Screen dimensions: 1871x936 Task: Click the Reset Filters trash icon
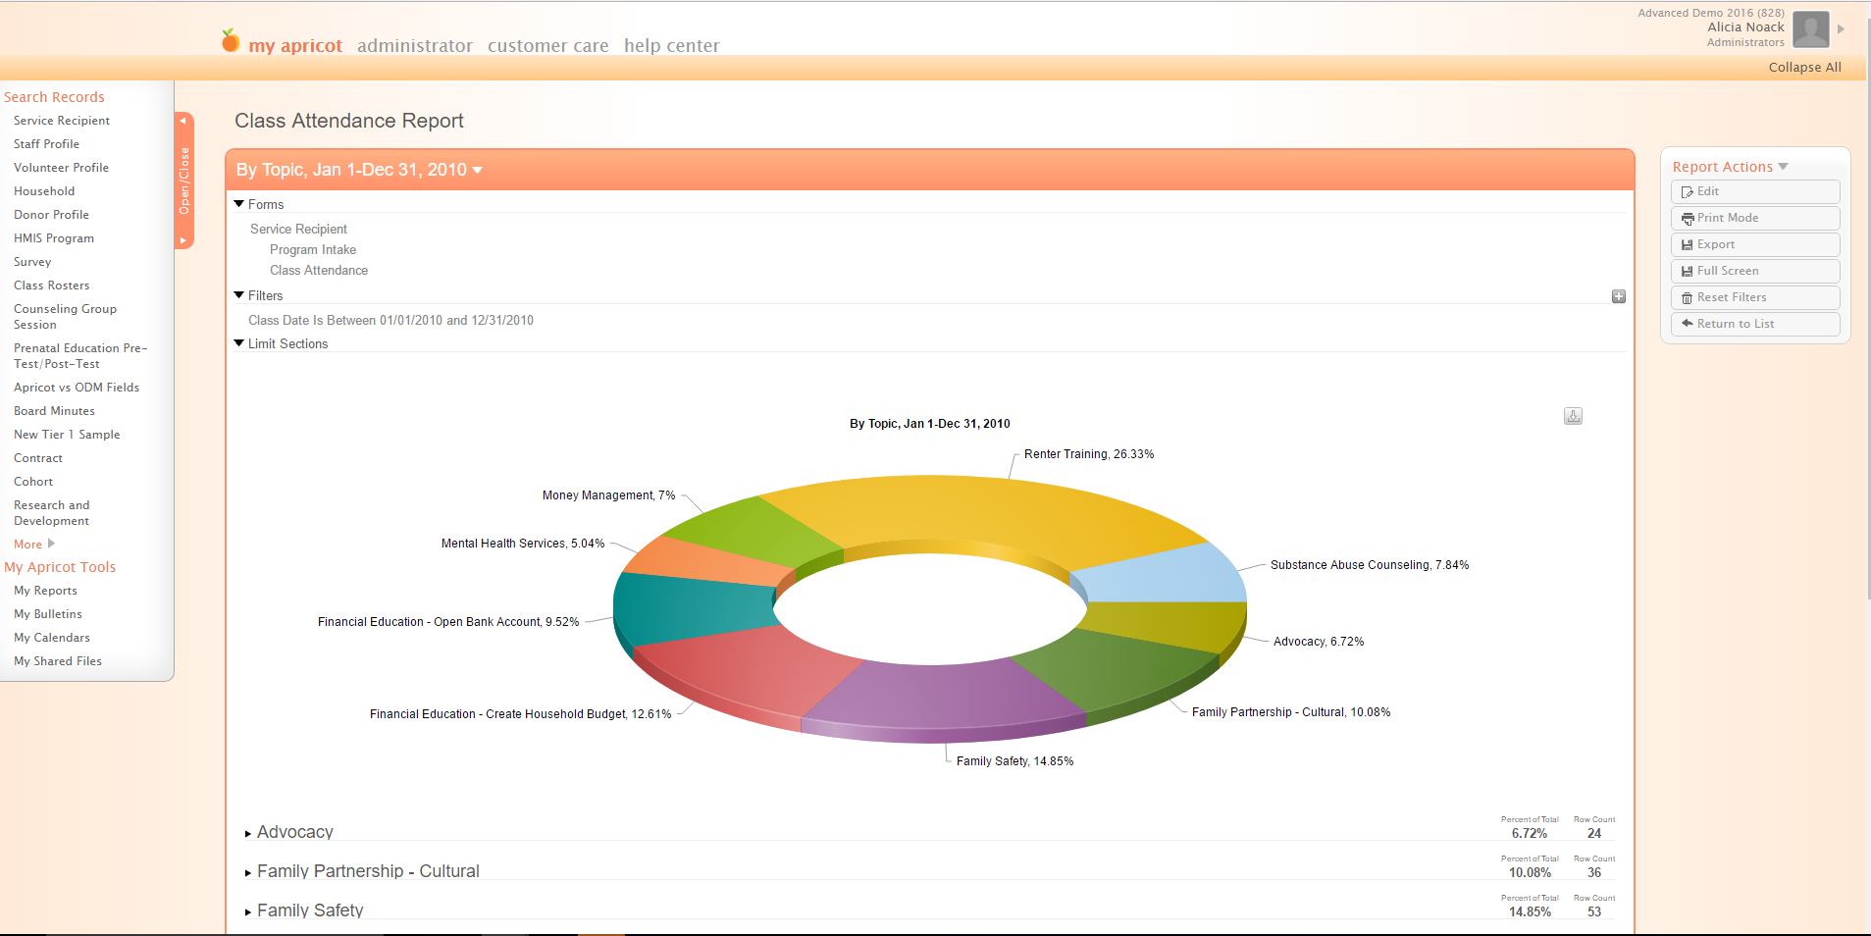[x=1687, y=298]
